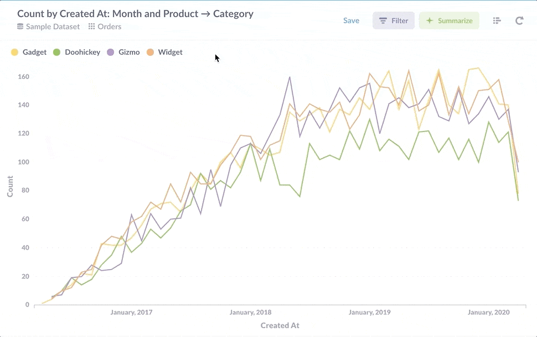Open the notebook editor icon
The height and width of the screenshot is (337, 537).
[497, 20]
